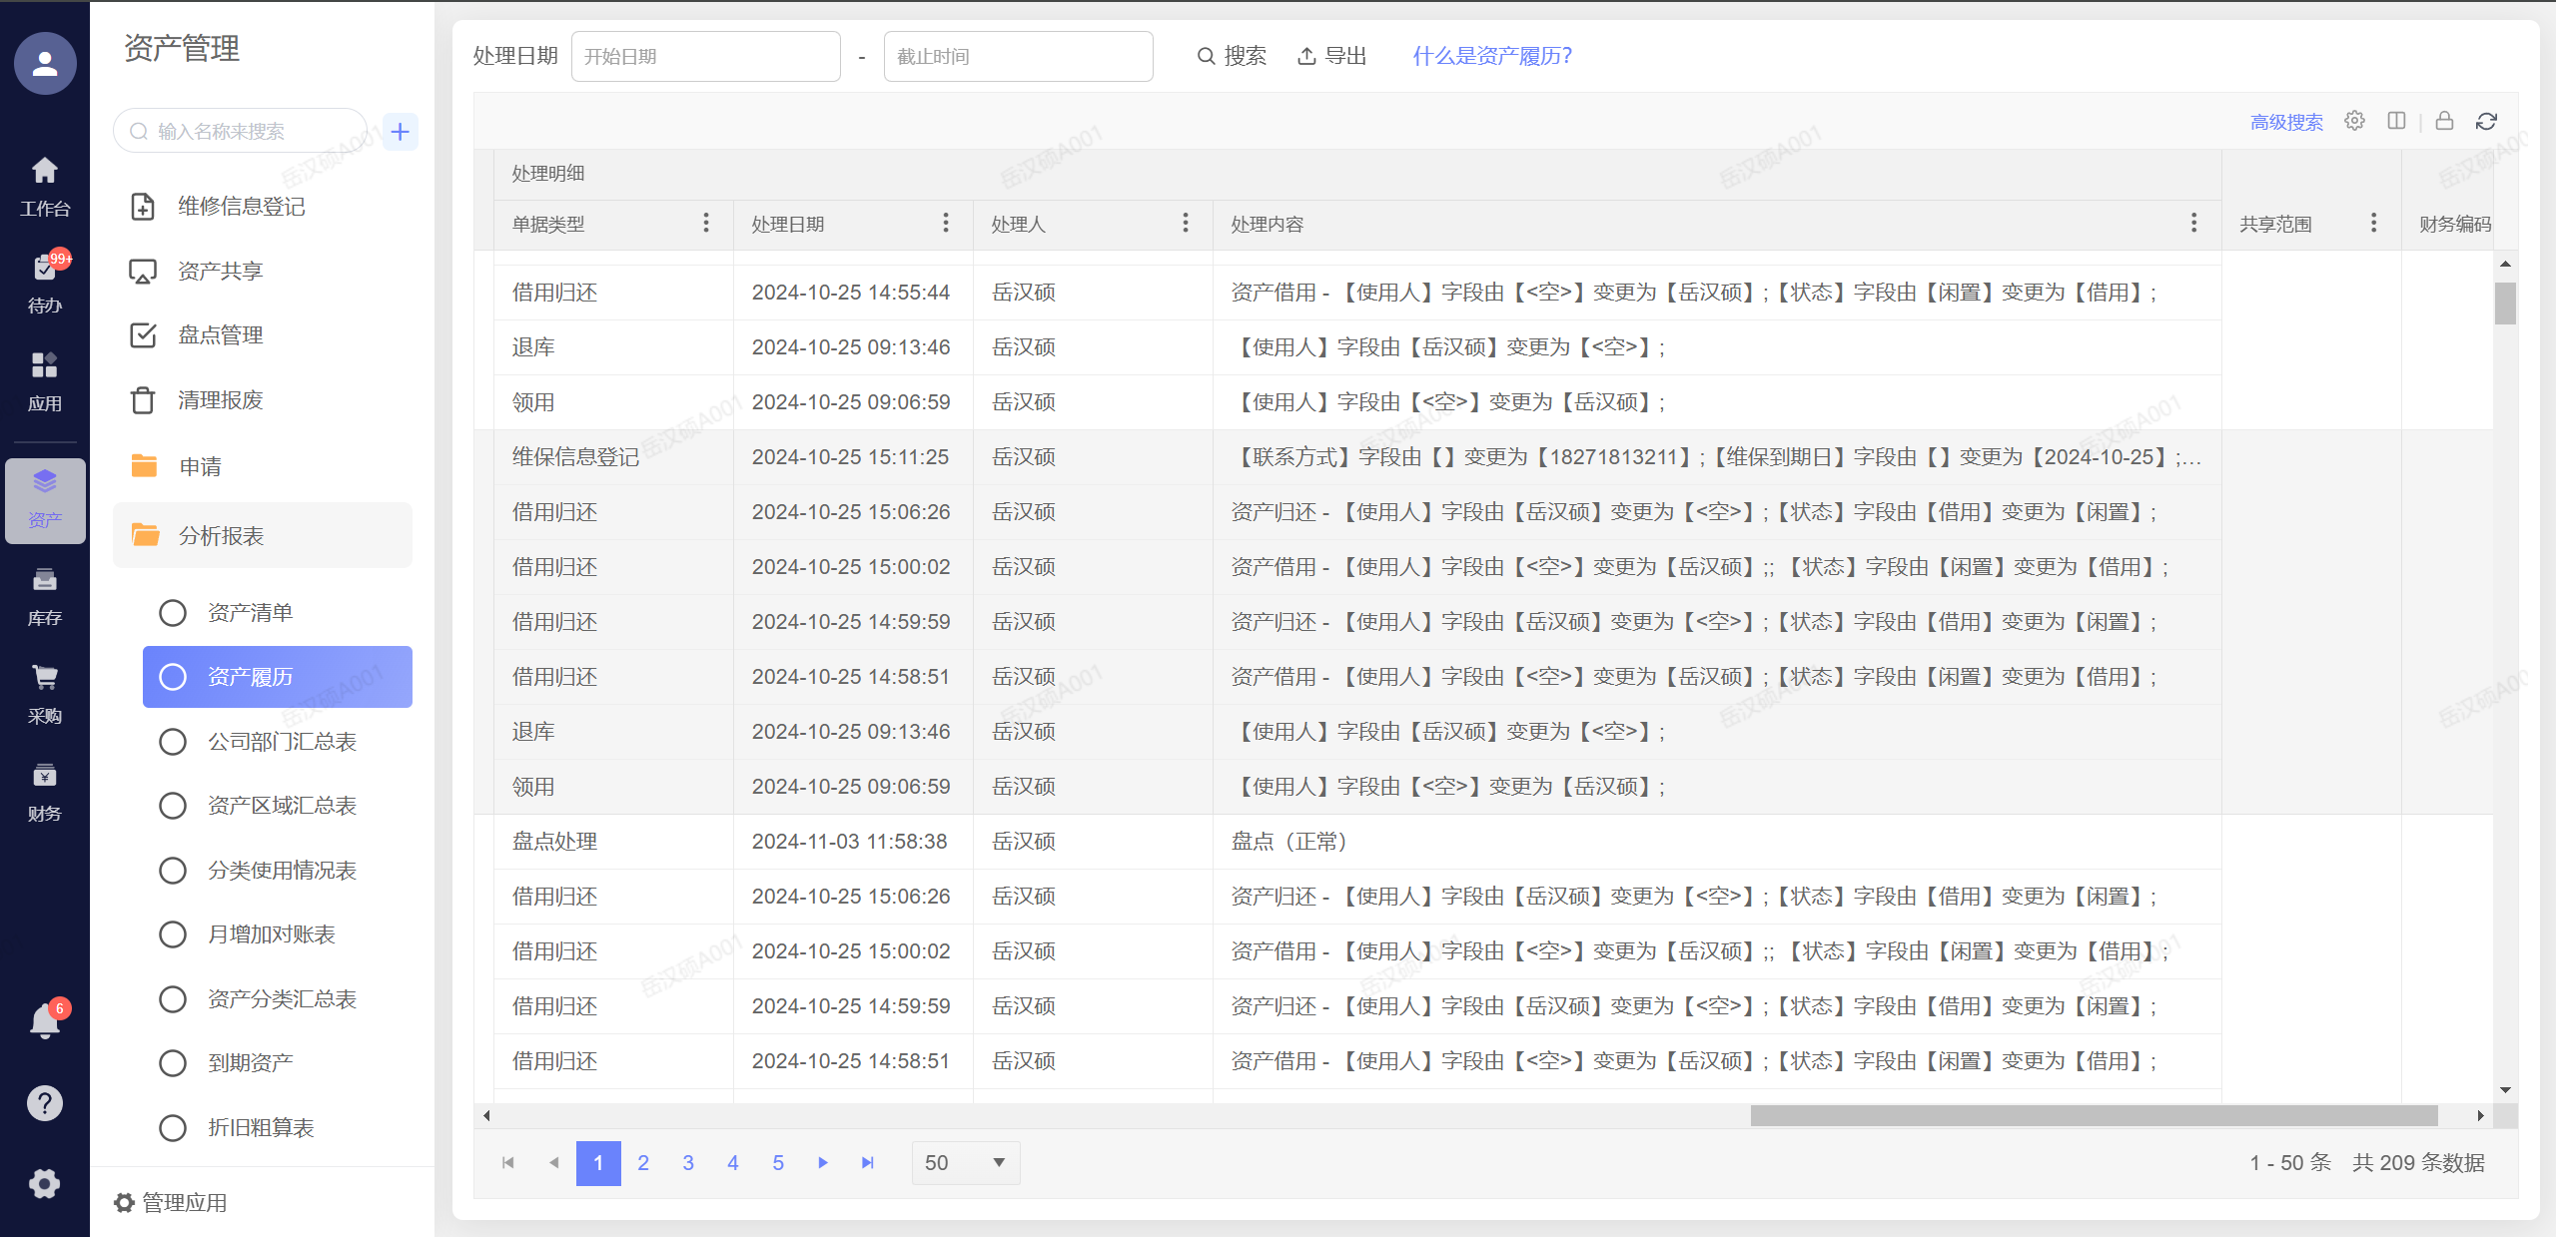Open 共享范围 column menu dots
Viewport: 2556px width, 1237px height.
(x=2374, y=223)
